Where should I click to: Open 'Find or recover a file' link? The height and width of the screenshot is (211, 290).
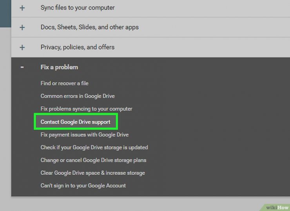64,83
